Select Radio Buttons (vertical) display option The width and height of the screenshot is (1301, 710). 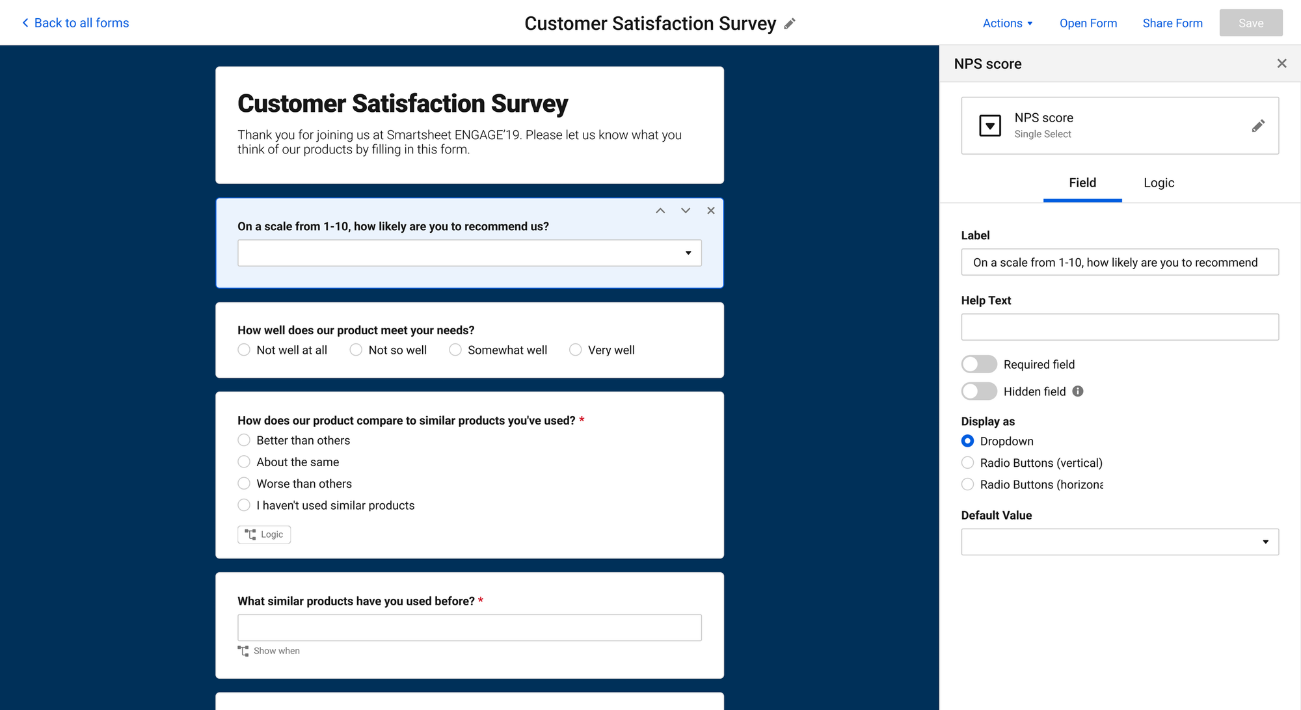pyautogui.click(x=968, y=463)
